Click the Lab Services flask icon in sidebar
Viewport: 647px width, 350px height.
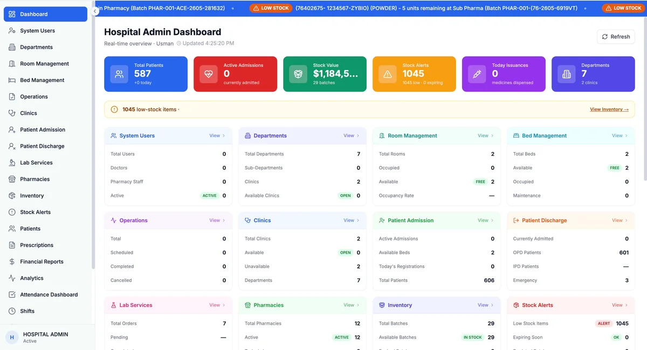click(x=12, y=162)
